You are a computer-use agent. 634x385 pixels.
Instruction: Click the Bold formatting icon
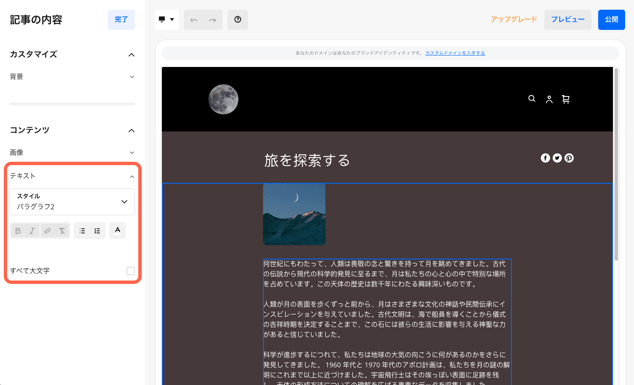point(18,231)
